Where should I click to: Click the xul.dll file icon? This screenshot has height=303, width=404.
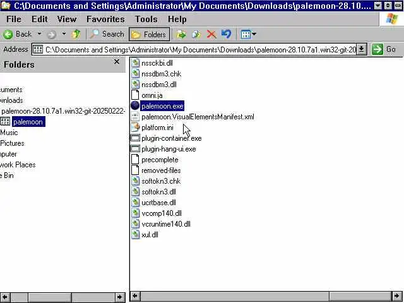tap(135, 235)
